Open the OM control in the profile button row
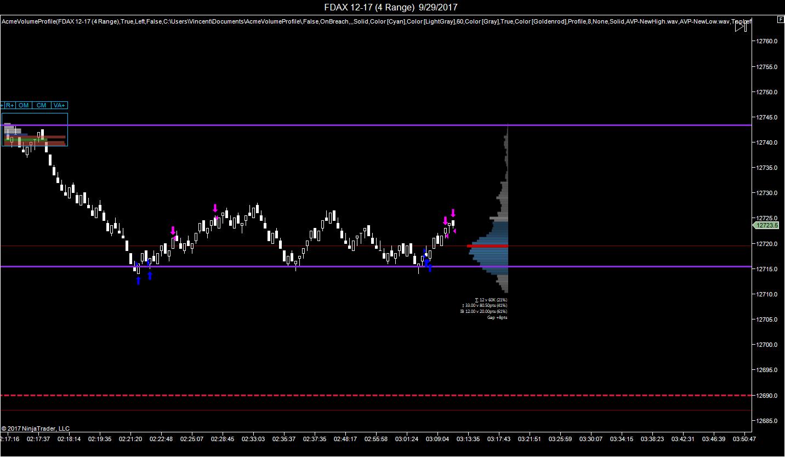 pyautogui.click(x=23, y=105)
